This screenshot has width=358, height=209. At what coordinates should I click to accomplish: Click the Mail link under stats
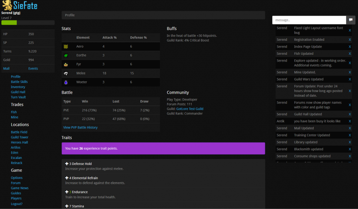6,68
